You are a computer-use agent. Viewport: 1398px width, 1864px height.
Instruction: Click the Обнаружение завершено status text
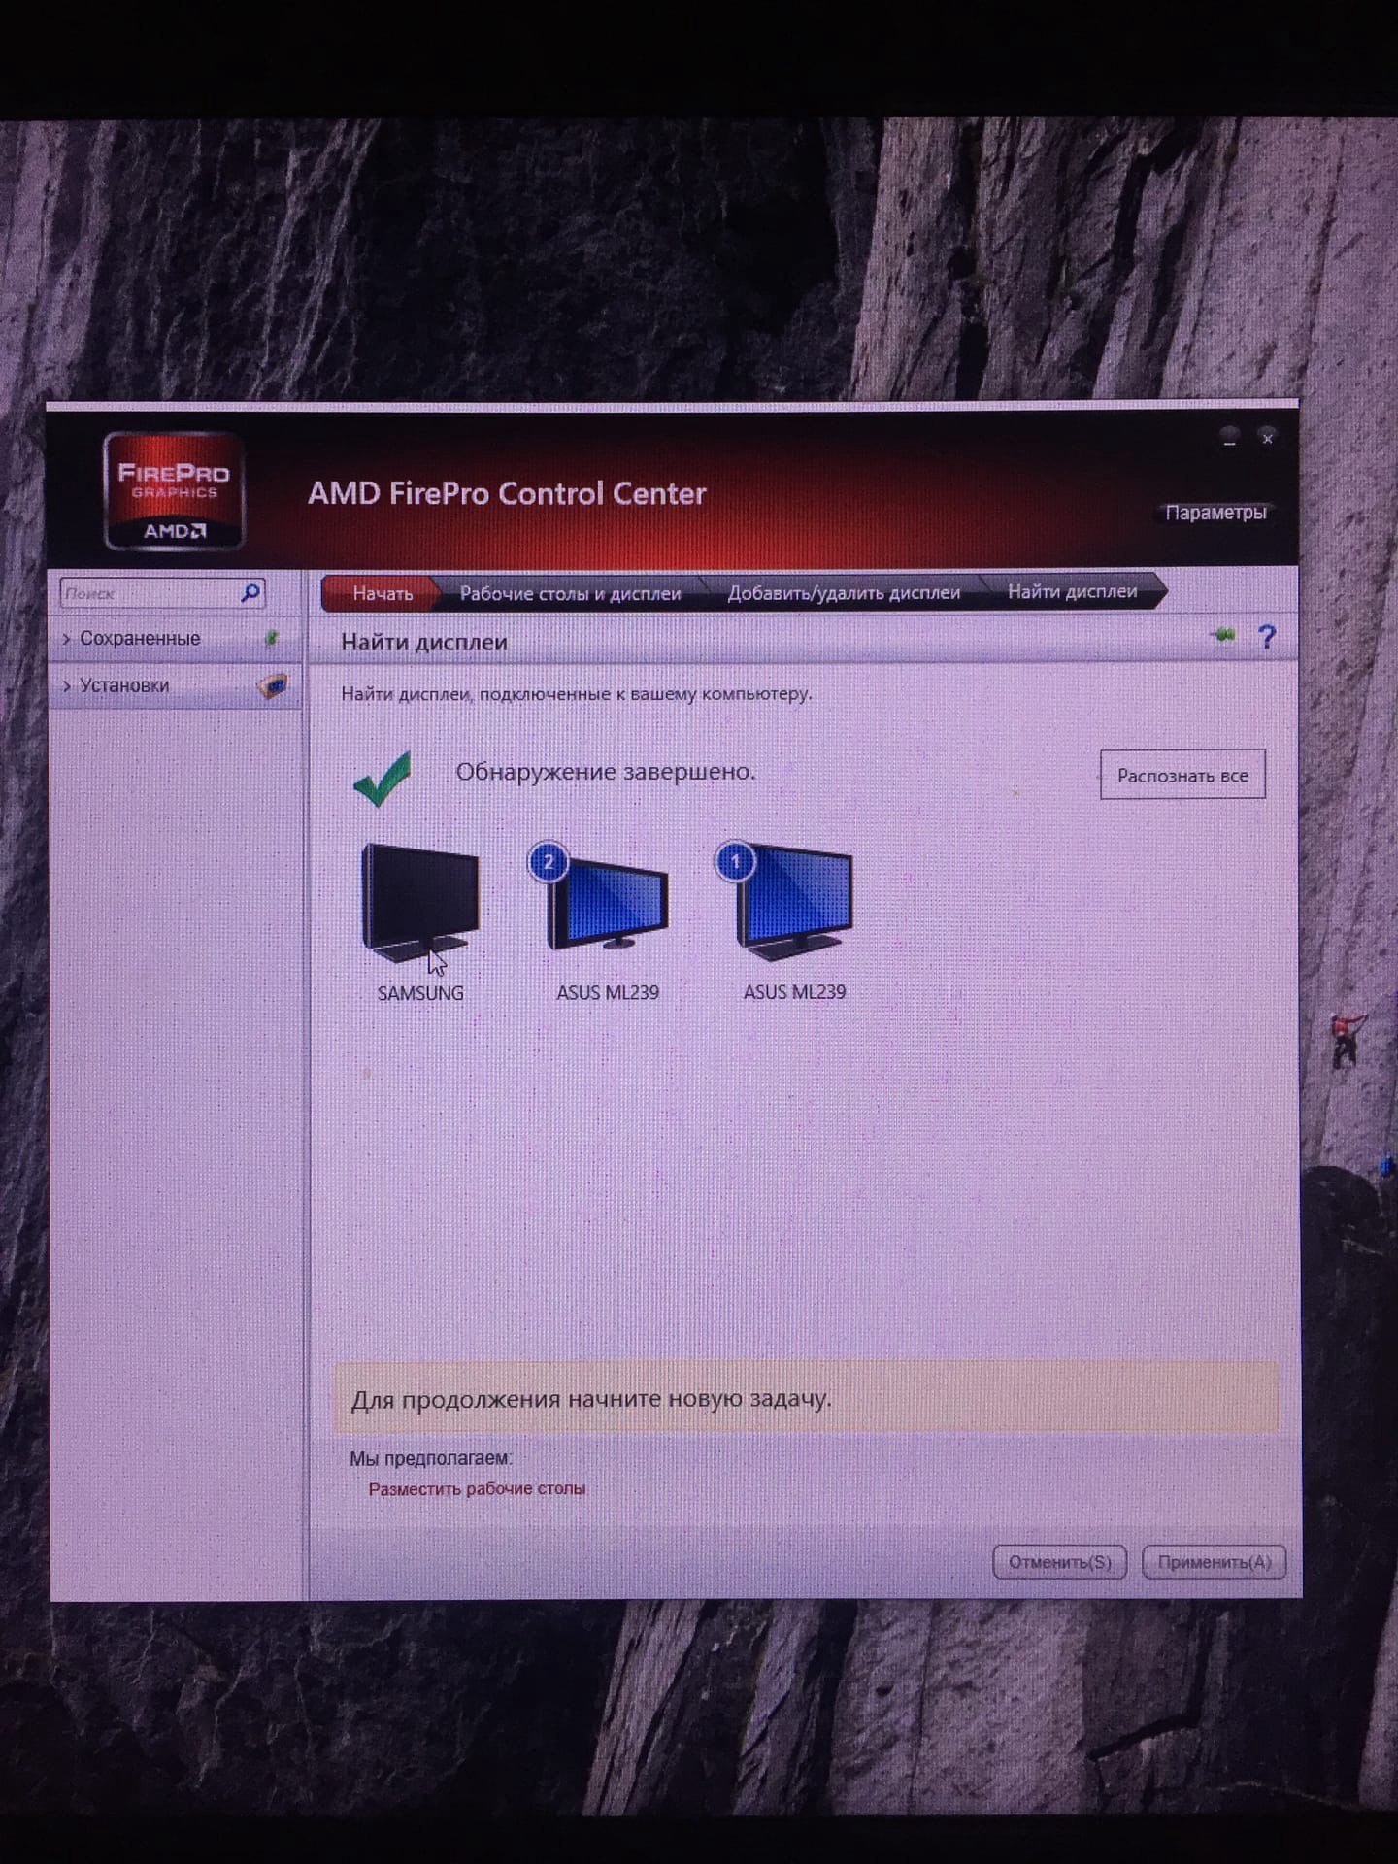[606, 772]
